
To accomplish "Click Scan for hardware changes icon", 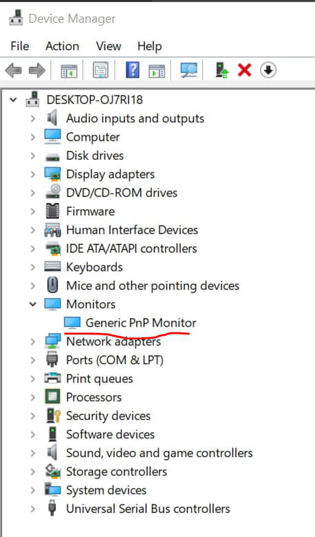I will pos(189,70).
